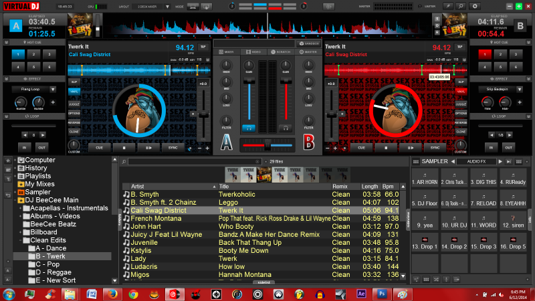
Task: Set loop OUT point on deck B
Action: pos(509,148)
